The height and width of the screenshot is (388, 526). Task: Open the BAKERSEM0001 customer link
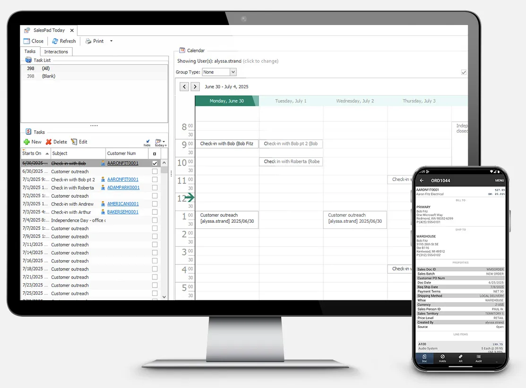(123, 212)
